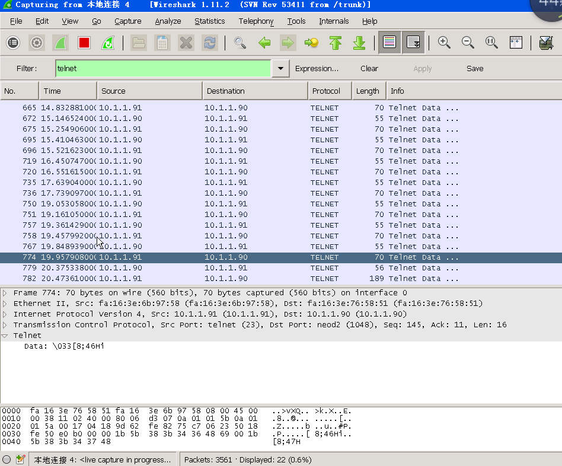Screen dimensions: 562x466
Task: Sort by the Info column header
Action: [474, 91]
